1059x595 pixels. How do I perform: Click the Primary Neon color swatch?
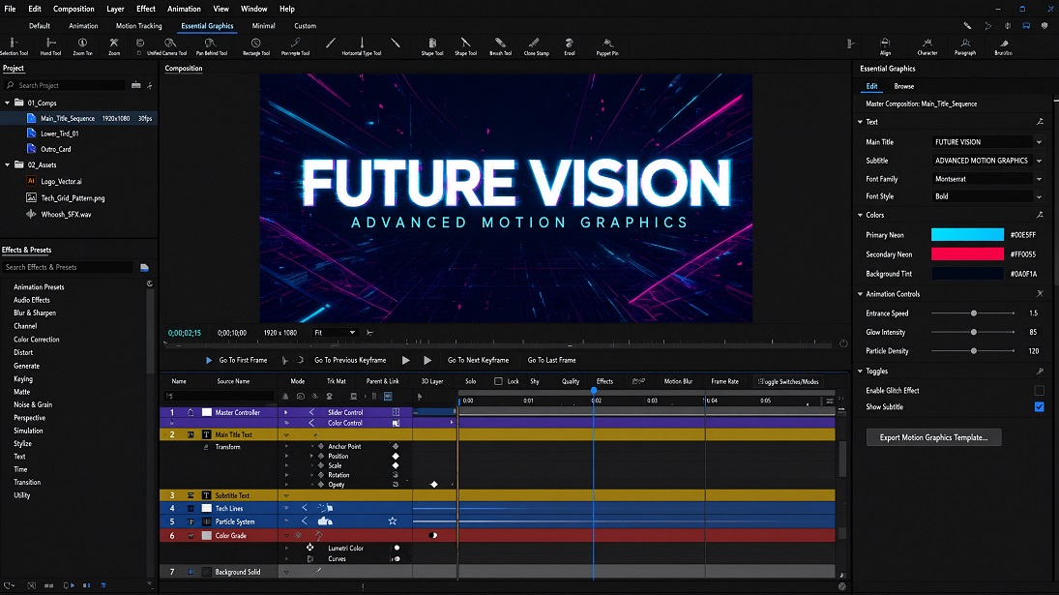(x=967, y=234)
